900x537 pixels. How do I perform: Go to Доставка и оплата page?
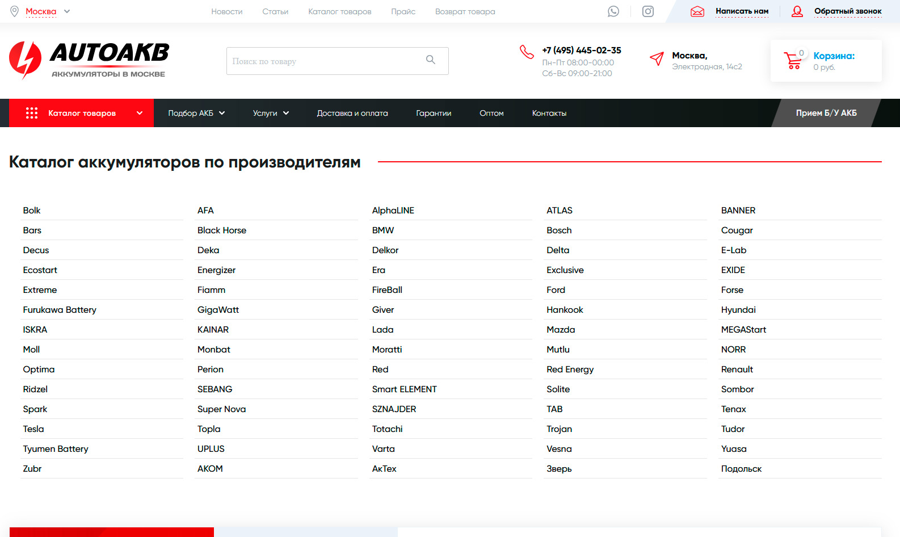352,113
